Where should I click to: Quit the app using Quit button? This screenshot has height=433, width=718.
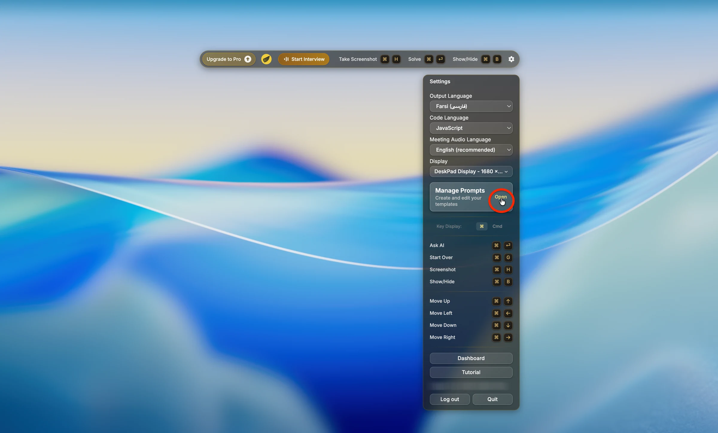[x=492, y=399]
